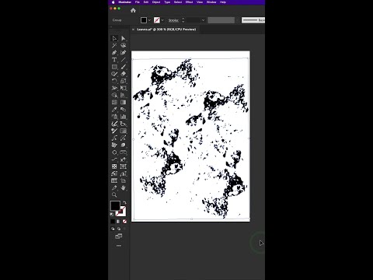The height and width of the screenshot is (280, 373).
Task: Go to the Home screen
Action: [x=133, y=10]
